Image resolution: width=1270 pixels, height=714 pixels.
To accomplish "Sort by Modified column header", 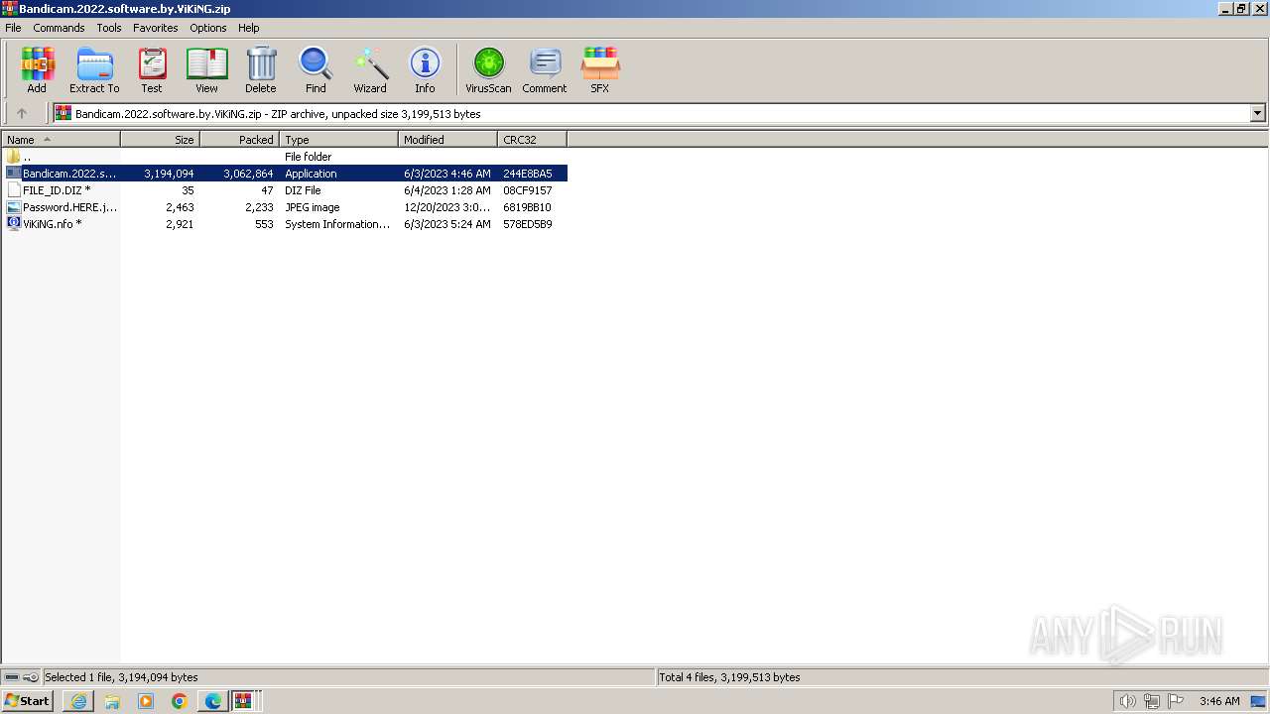I will coord(447,140).
